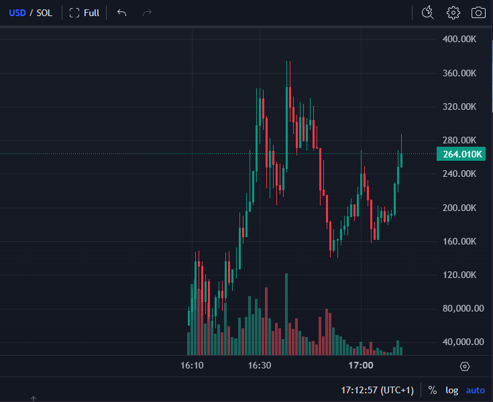Image resolution: width=493 pixels, height=402 pixels.
Task: Click the 17:00 time axis label
Action: [x=361, y=366]
